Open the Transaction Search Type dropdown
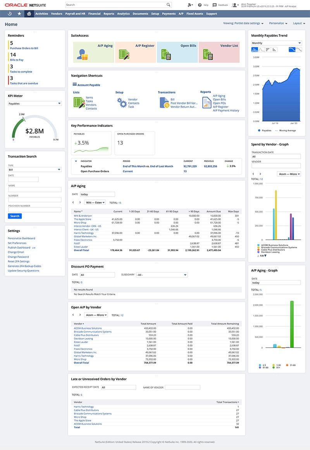 tap(35, 170)
